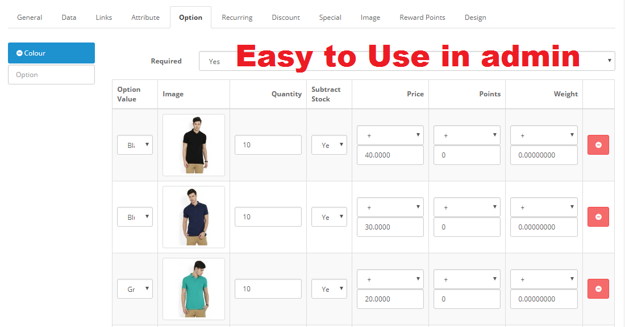The height and width of the screenshot is (327, 625).
Task: Edit quantity field in black shirt row
Action: click(x=268, y=145)
